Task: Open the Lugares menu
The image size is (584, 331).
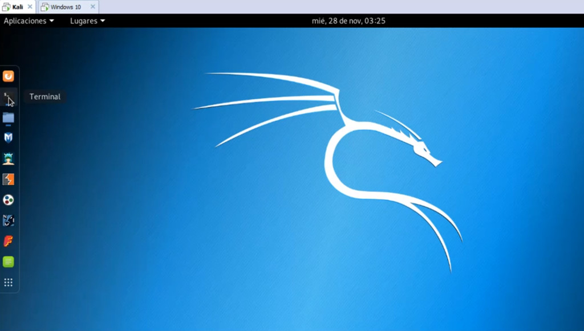Action: point(87,21)
